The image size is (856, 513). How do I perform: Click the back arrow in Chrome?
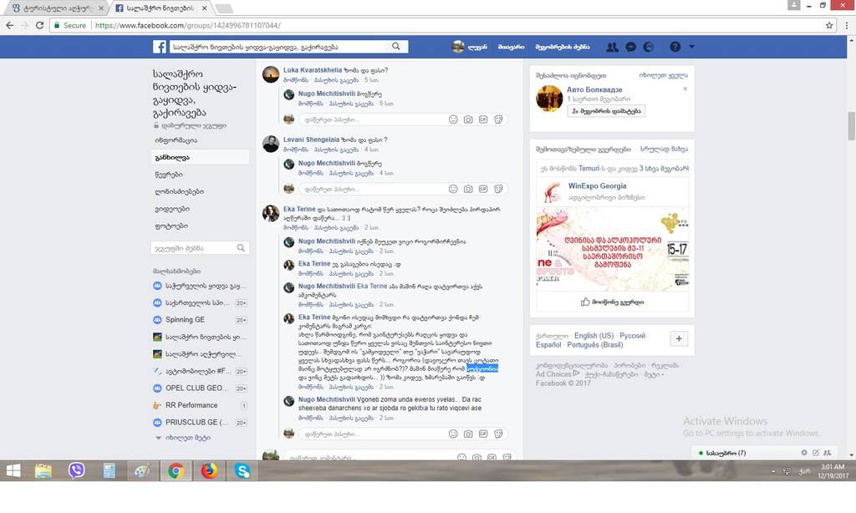click(x=9, y=25)
